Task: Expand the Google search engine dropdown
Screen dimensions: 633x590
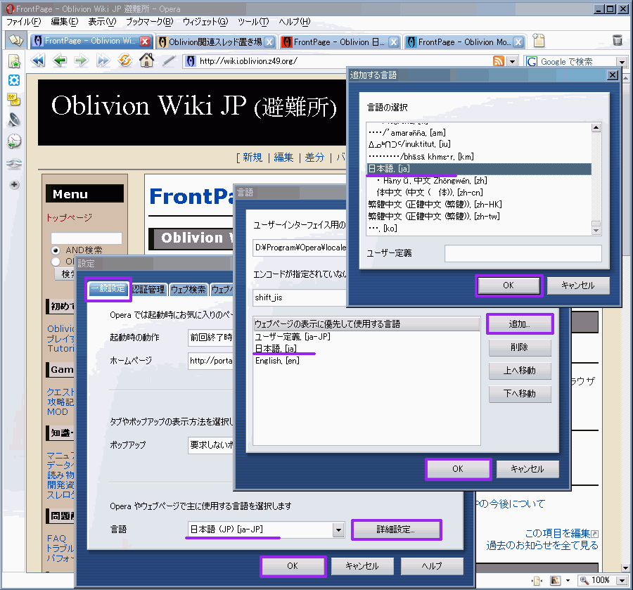Action: [x=620, y=62]
